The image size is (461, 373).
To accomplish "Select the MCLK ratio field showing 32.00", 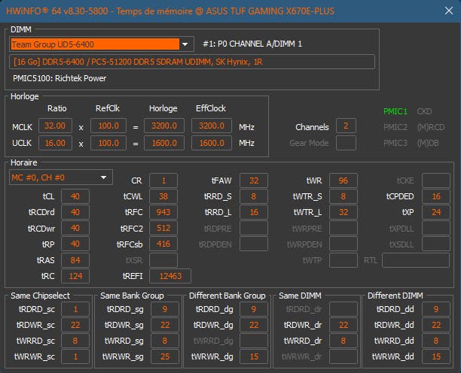I will (59, 126).
